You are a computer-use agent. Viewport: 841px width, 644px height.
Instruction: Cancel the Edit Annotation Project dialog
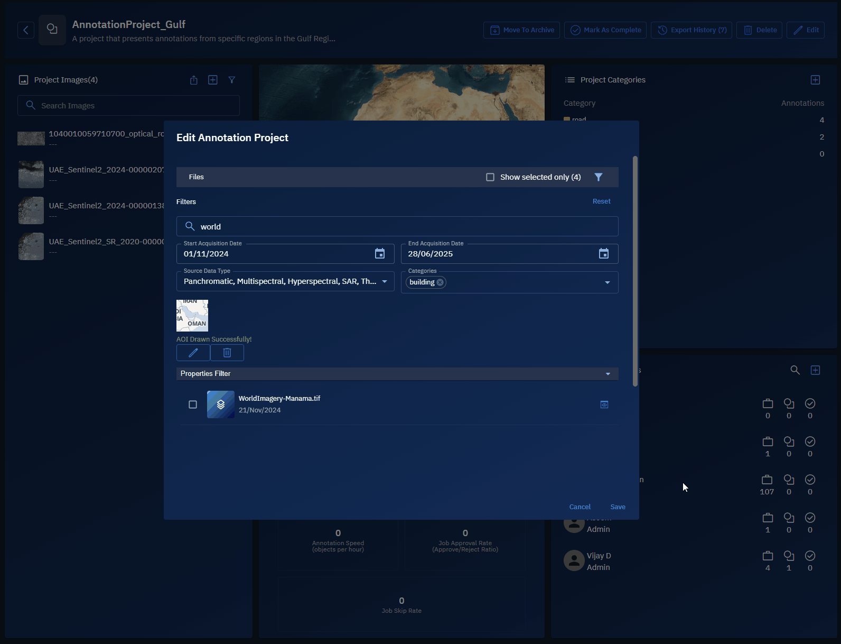pos(580,507)
